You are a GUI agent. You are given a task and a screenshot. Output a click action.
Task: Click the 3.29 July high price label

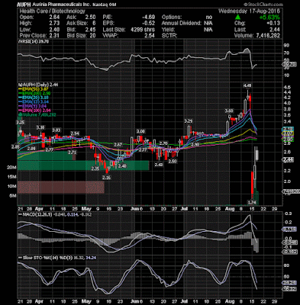pos(189,120)
